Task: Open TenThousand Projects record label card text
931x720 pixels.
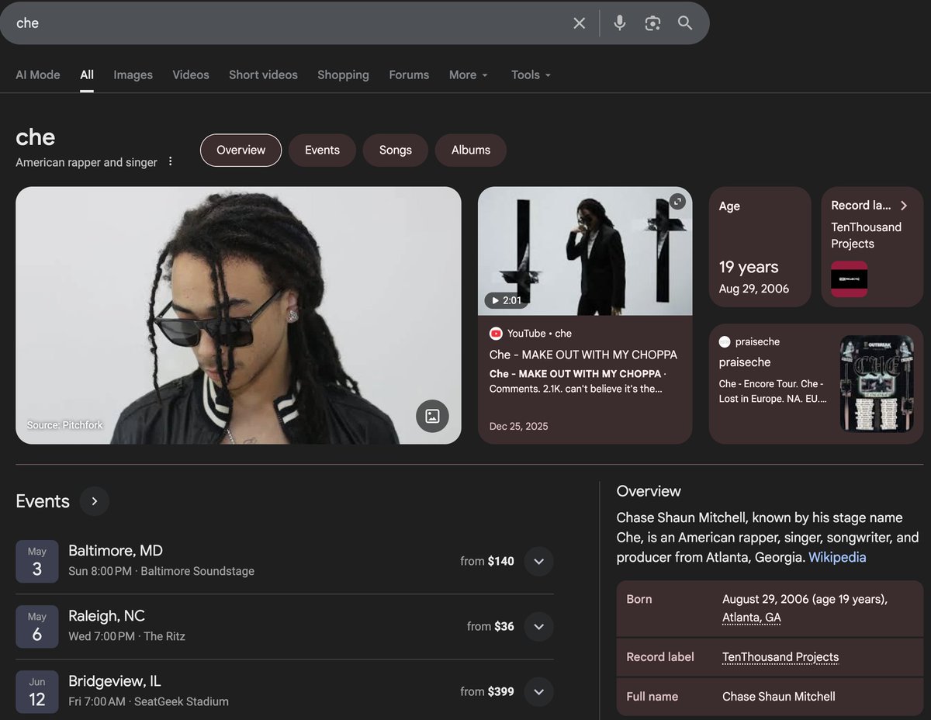Action: point(866,235)
